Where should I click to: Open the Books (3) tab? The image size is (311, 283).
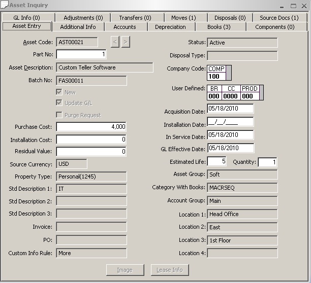click(219, 27)
